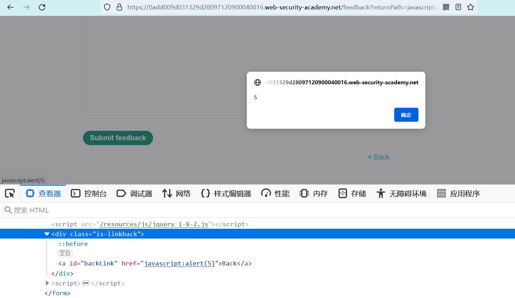515x298 pixels.
Task: Show hidden script contents via ellipsis badge
Action: (x=86, y=283)
